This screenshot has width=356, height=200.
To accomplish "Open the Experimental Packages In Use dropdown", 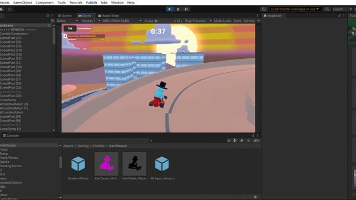I will pos(295,9).
